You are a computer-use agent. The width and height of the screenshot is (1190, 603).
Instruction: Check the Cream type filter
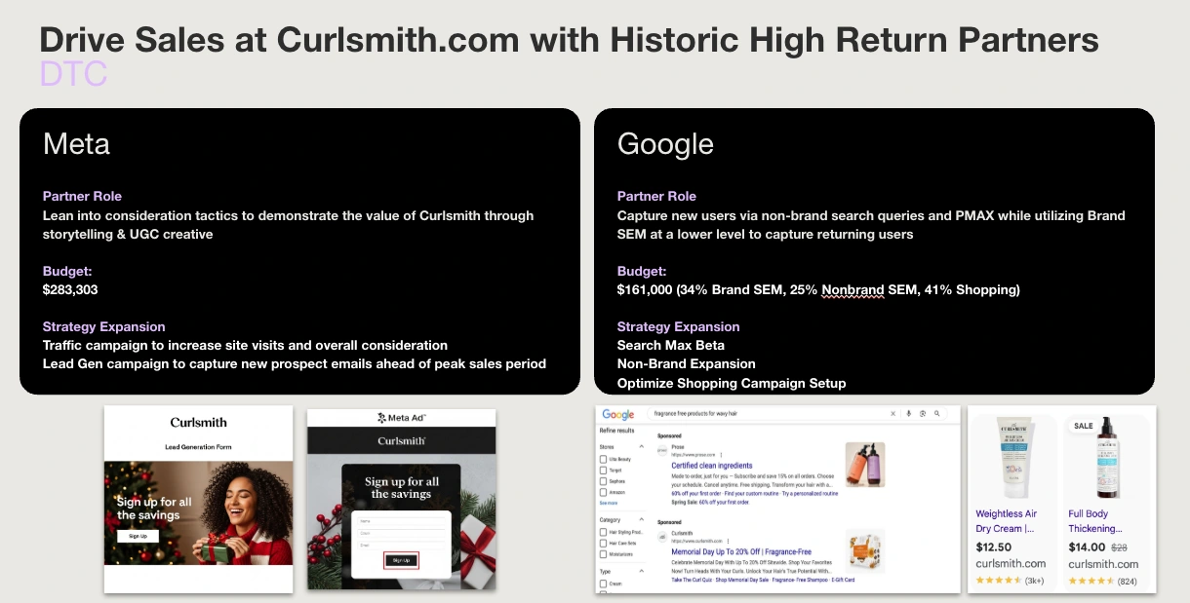click(603, 584)
